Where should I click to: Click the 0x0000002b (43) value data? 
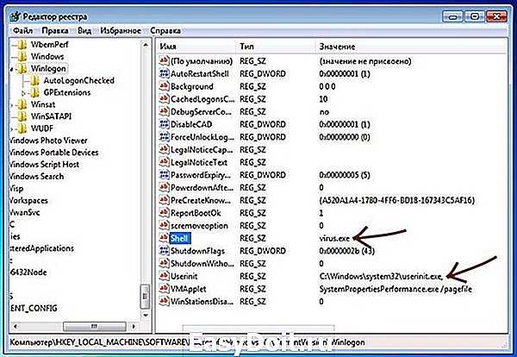(347, 251)
